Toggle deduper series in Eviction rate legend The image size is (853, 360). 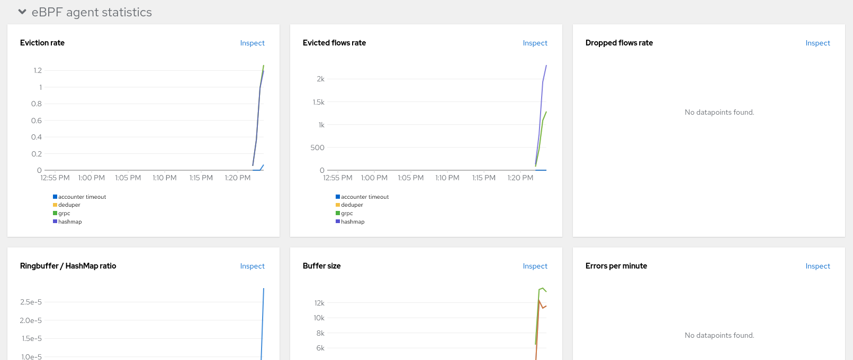coord(69,205)
